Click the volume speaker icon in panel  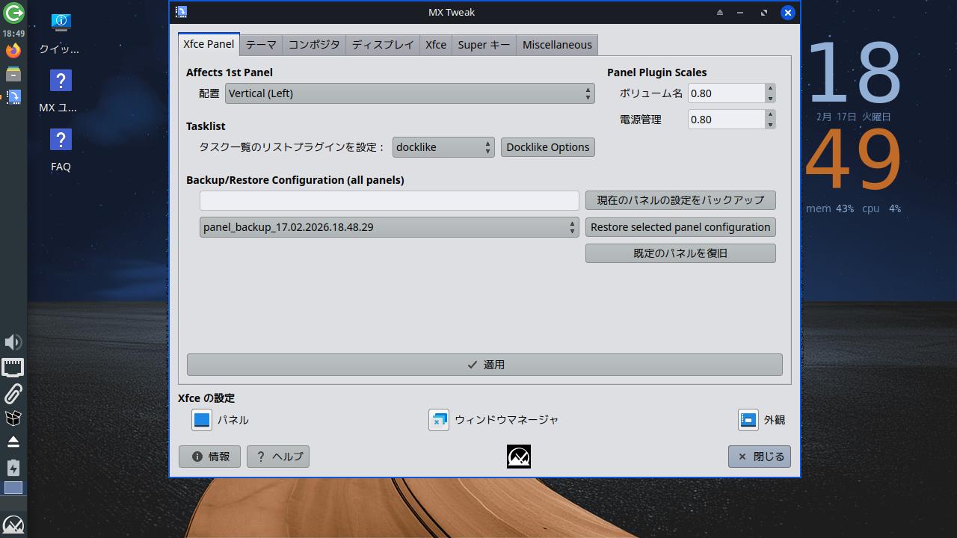click(13, 342)
